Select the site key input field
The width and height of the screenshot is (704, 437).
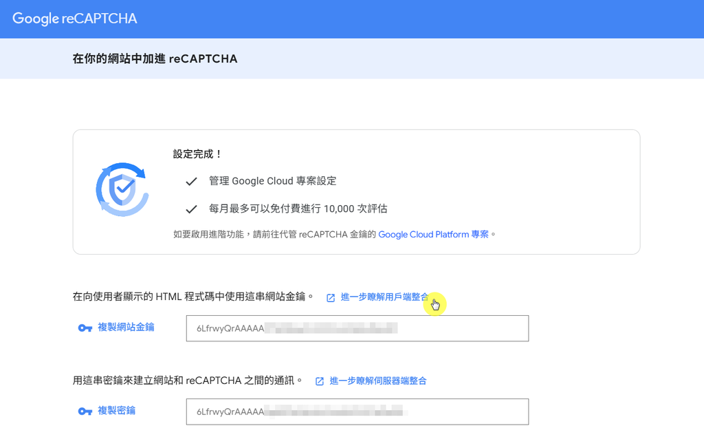coord(357,328)
